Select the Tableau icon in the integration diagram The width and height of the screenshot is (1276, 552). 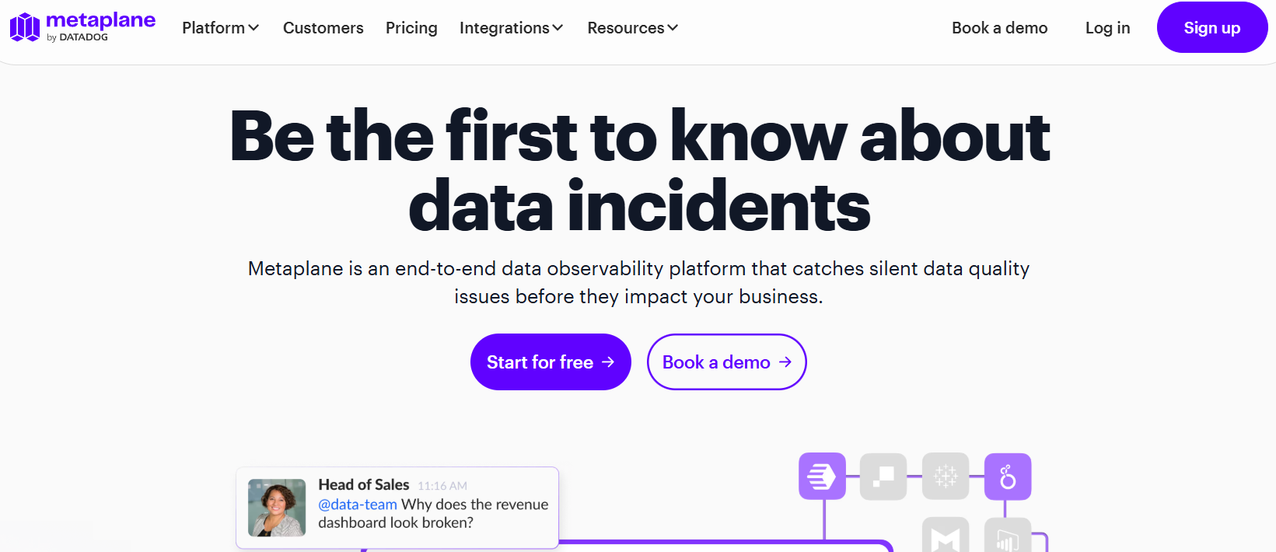point(946,476)
